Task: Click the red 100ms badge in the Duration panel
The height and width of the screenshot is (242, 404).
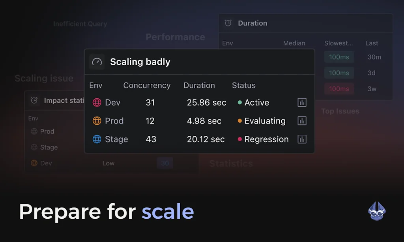Action: click(339, 88)
